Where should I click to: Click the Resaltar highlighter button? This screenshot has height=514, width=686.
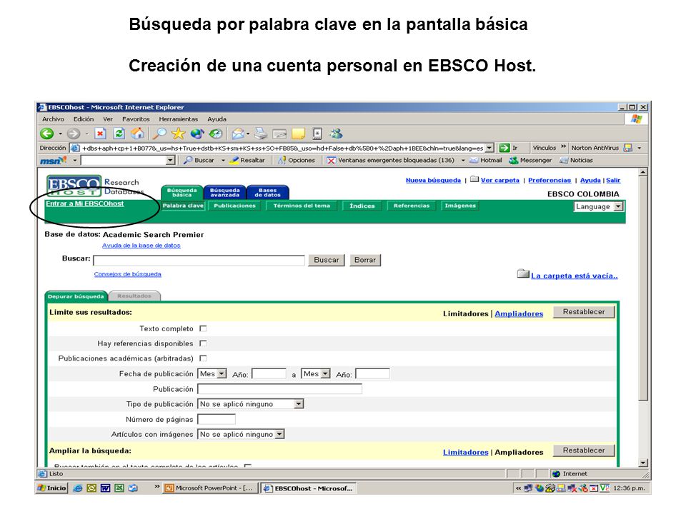247,161
